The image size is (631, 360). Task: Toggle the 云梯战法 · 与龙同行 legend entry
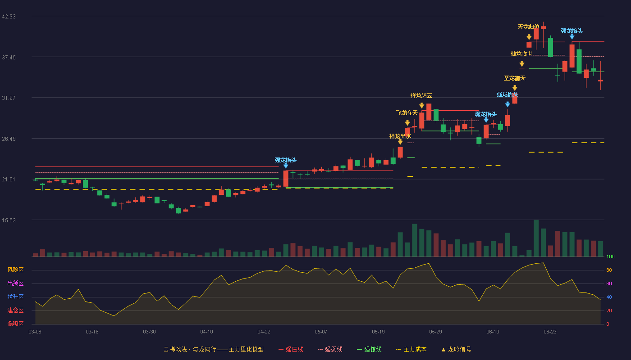(213, 349)
